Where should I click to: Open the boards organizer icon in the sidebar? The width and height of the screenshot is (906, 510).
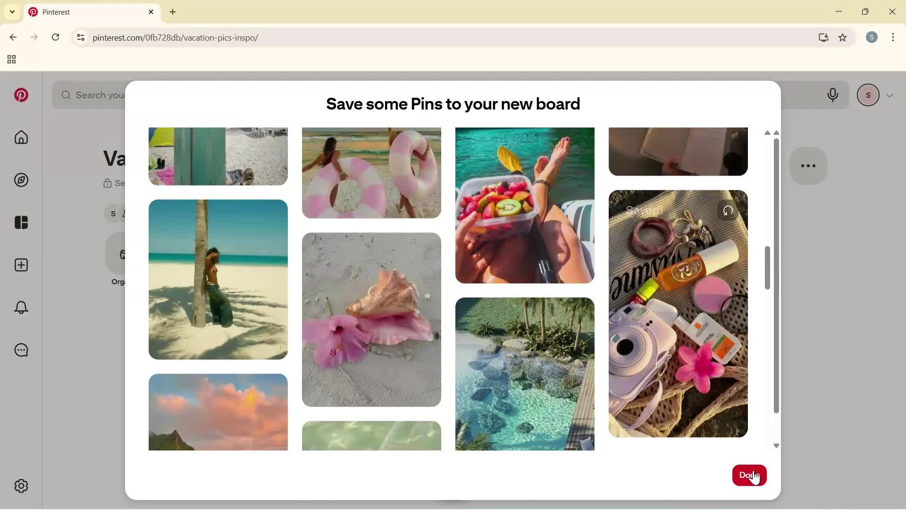click(x=21, y=222)
